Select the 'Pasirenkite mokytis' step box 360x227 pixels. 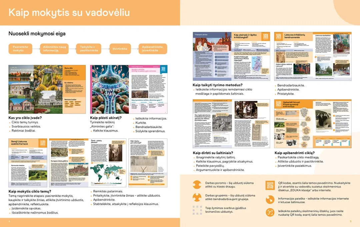pyautogui.click(x=20, y=49)
